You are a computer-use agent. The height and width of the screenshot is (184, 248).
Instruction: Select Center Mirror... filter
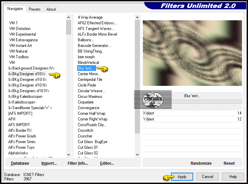pyautogui.click(x=89, y=74)
